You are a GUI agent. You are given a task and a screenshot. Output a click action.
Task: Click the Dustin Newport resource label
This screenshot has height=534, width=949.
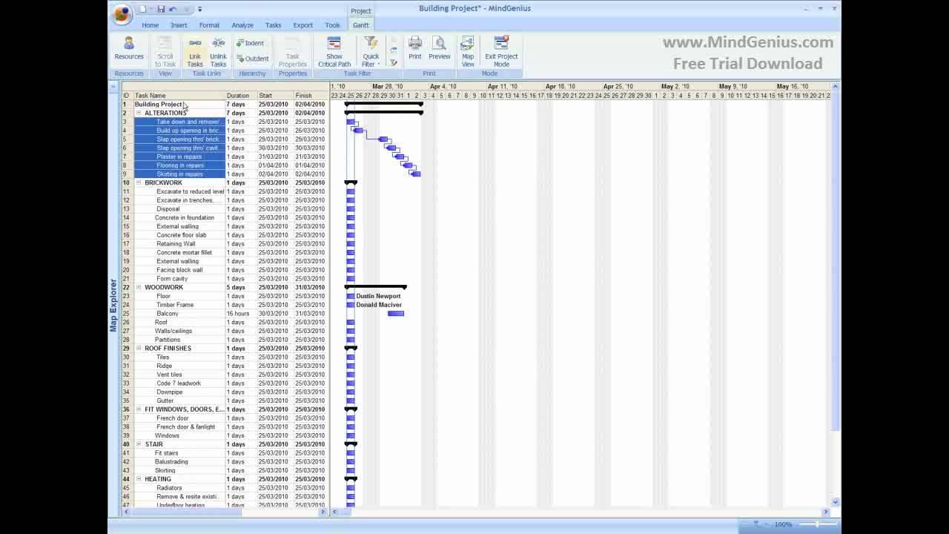coord(378,296)
